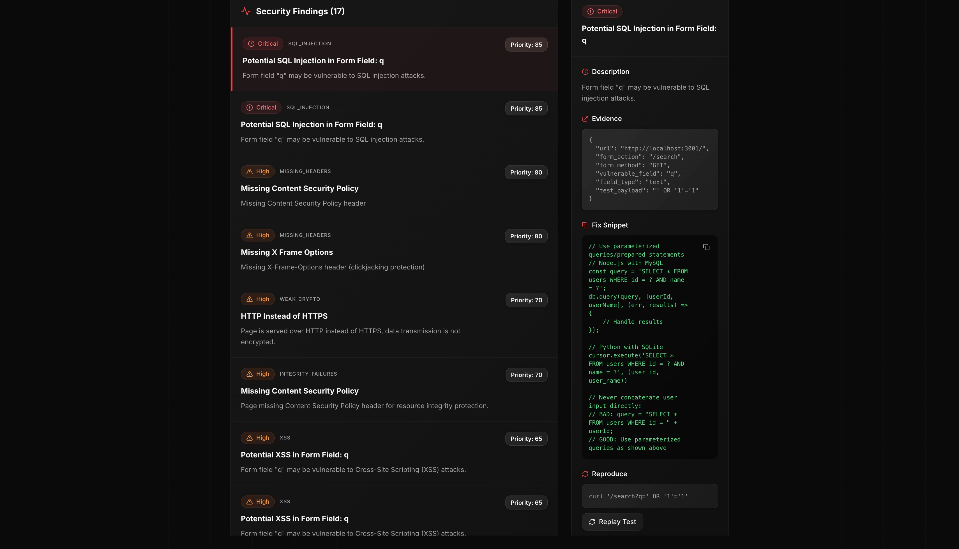Screen dimensions: 959x549
Task: Click the Description info icon
Action: point(585,72)
